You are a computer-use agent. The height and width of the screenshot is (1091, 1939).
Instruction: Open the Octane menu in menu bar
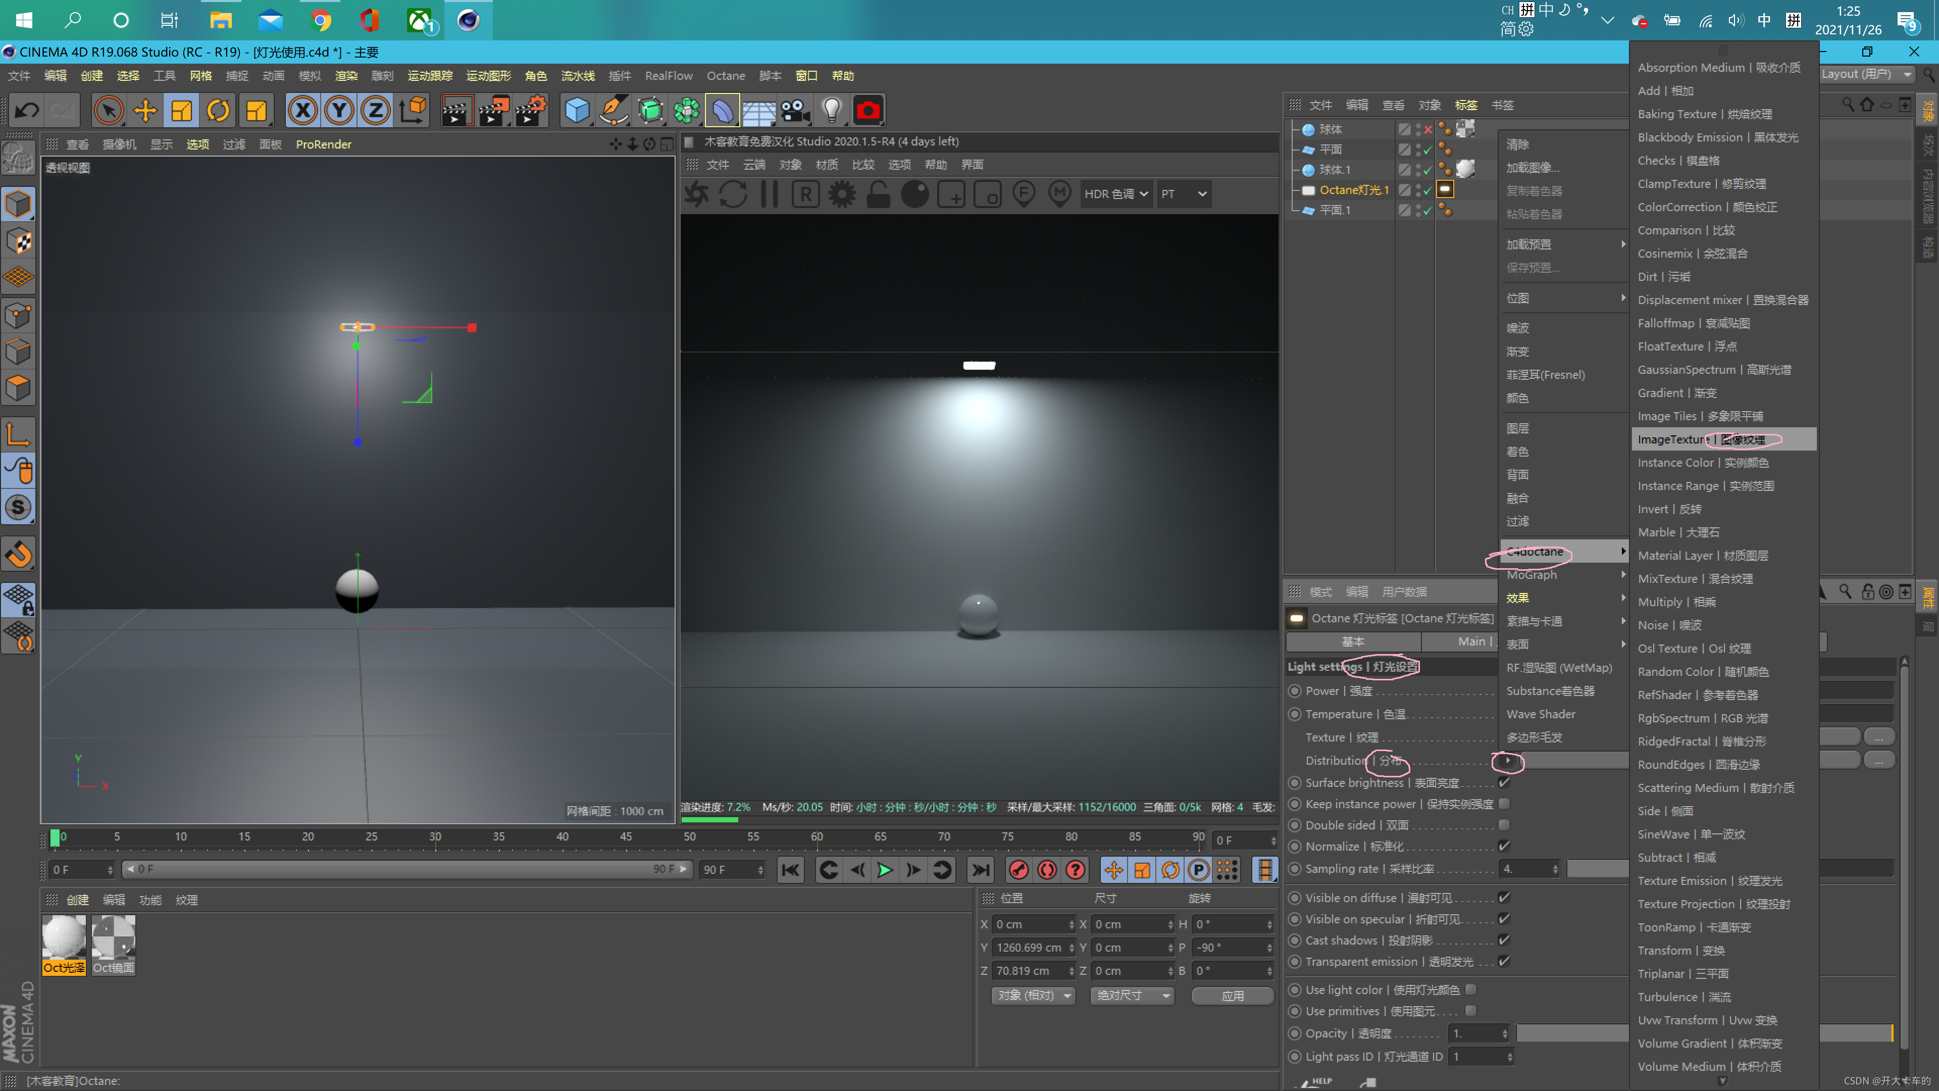pos(726,75)
